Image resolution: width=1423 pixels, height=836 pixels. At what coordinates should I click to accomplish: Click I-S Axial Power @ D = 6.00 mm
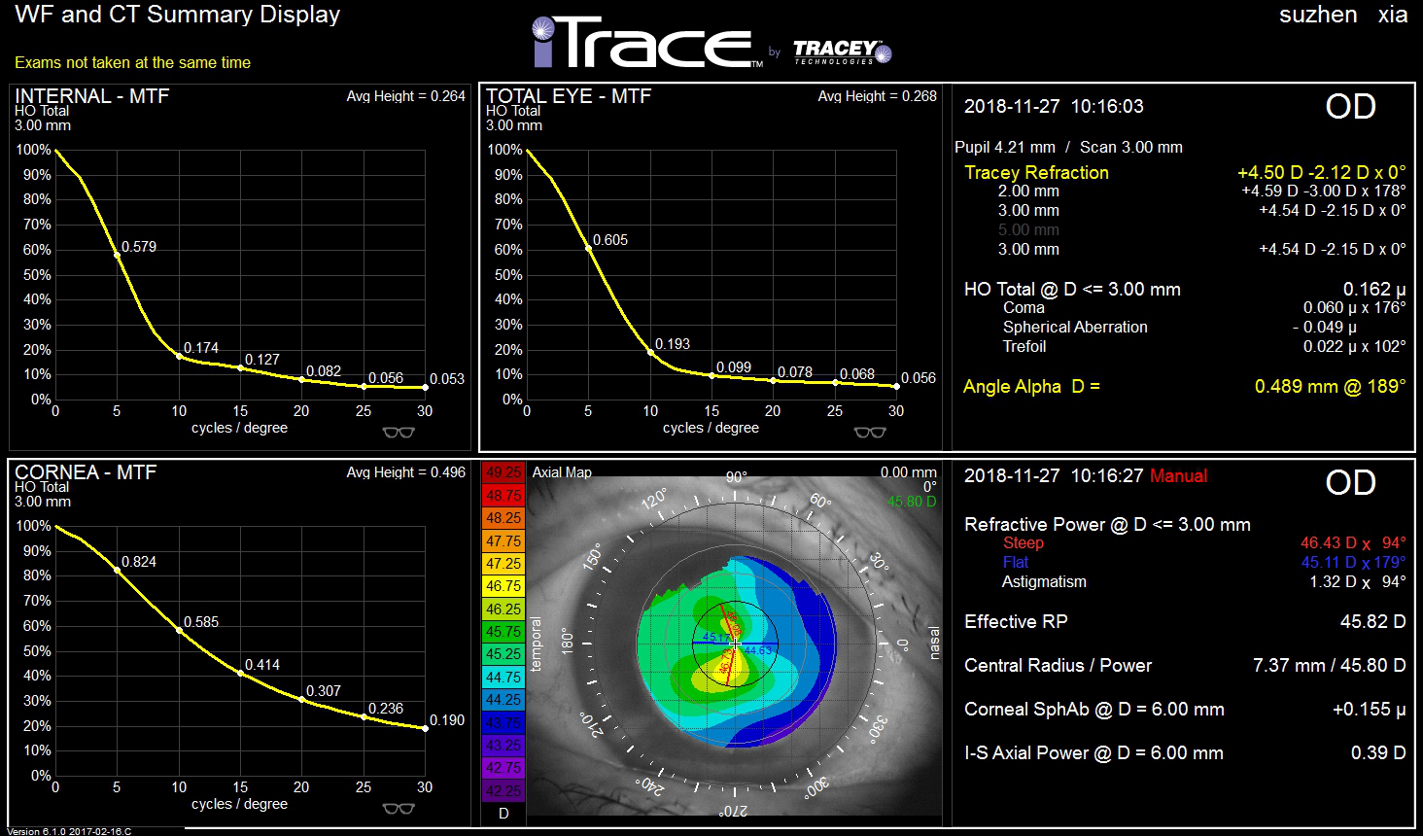[1093, 752]
